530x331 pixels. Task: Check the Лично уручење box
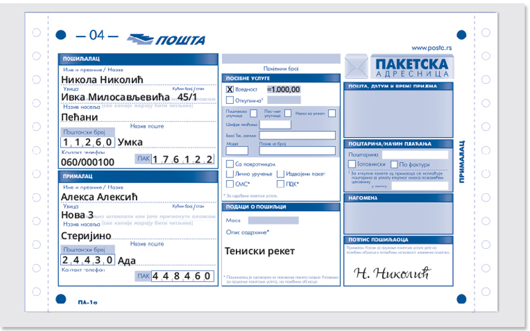click(x=229, y=174)
